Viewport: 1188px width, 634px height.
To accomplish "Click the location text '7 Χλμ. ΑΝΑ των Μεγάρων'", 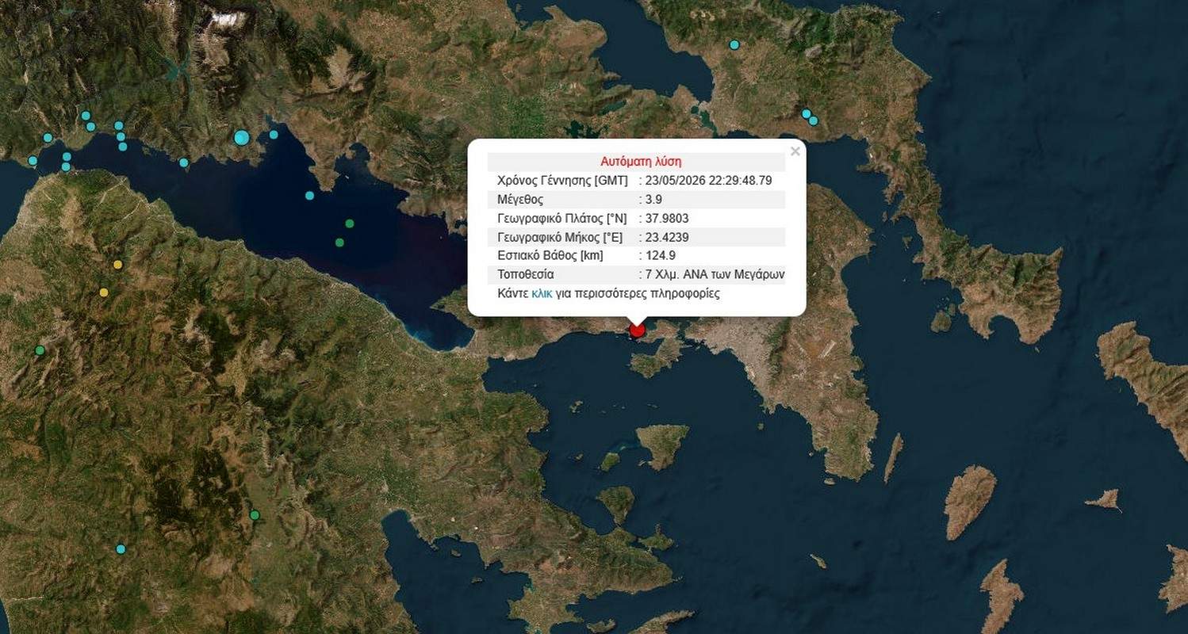I will [715, 275].
